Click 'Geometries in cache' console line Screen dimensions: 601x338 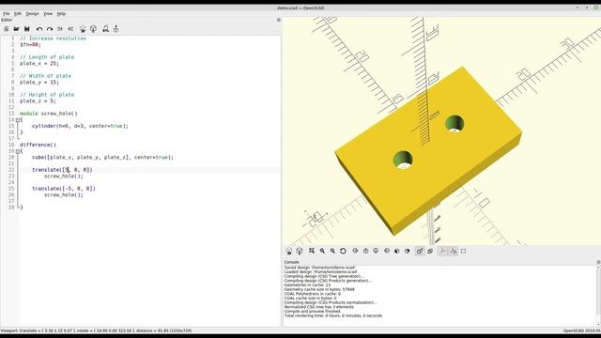[307, 285]
